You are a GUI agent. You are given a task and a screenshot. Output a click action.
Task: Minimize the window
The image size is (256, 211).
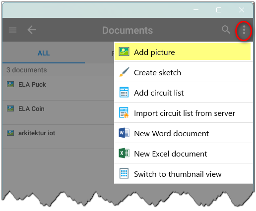196,10
